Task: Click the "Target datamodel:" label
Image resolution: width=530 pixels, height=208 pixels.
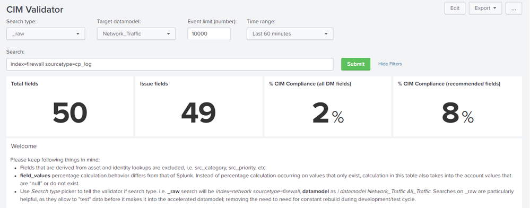Action: pos(119,21)
